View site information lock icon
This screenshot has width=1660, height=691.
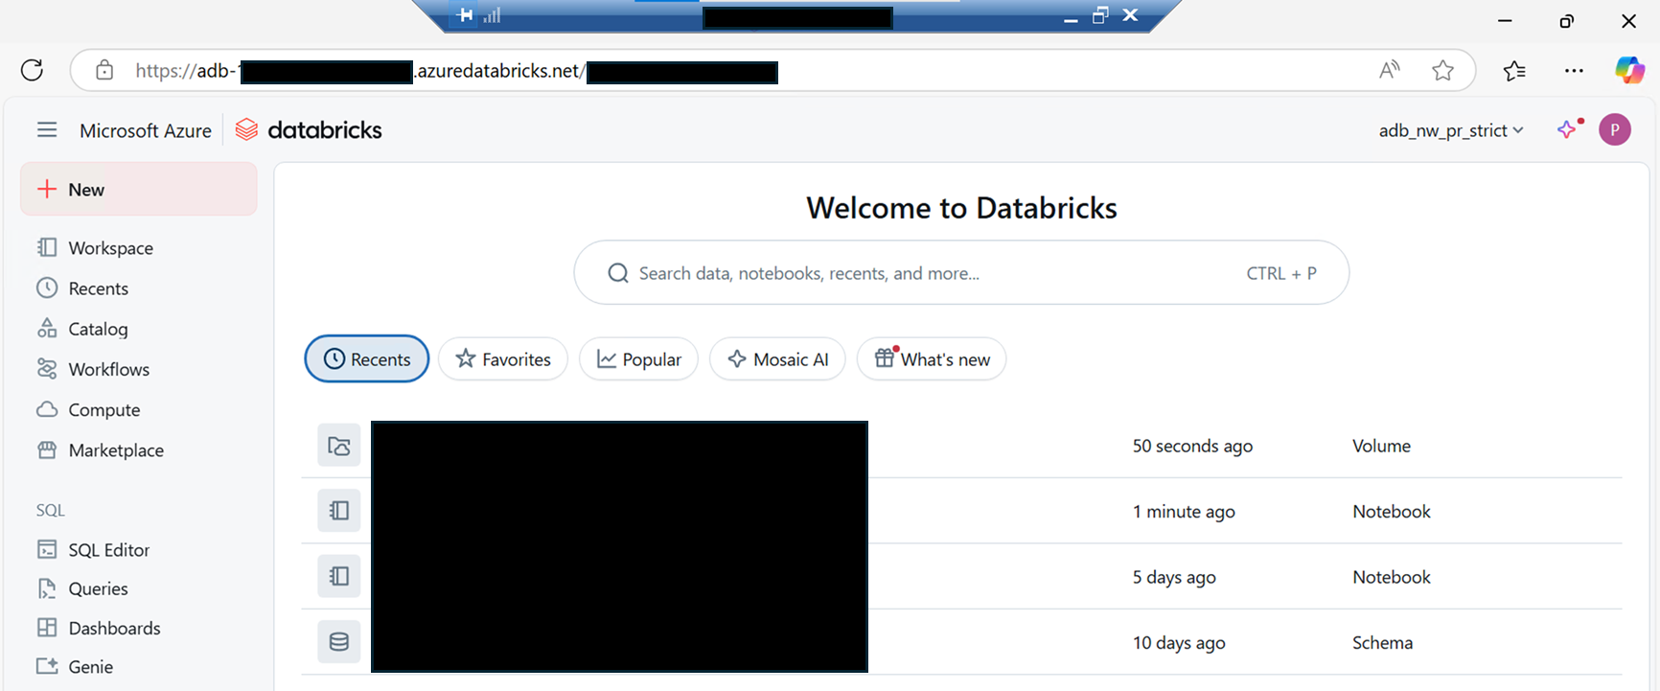pos(104,70)
